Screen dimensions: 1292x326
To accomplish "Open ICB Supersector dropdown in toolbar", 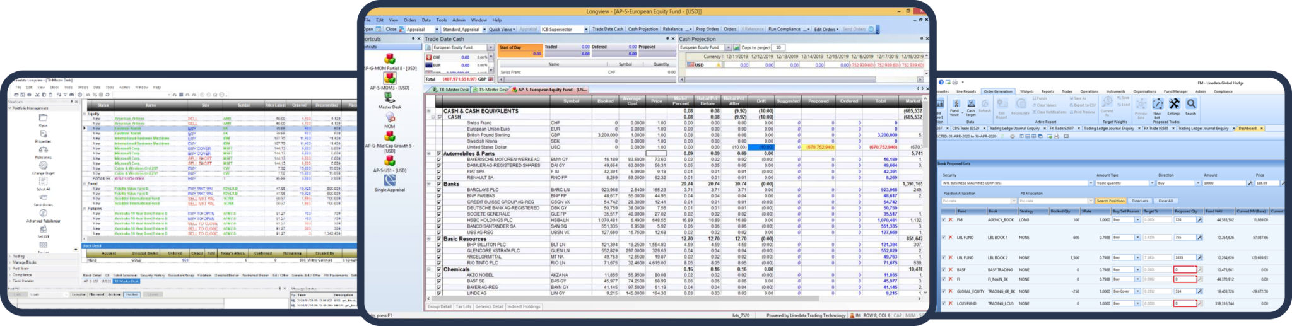I will tap(585, 30).
